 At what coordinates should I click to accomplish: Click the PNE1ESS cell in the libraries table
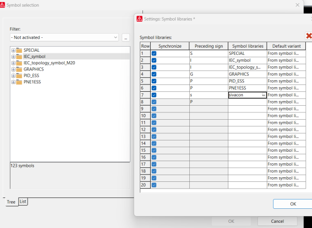tap(248, 88)
